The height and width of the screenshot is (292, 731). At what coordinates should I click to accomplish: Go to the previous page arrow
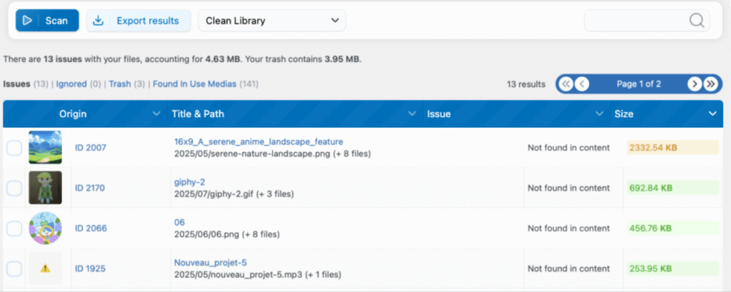(583, 84)
